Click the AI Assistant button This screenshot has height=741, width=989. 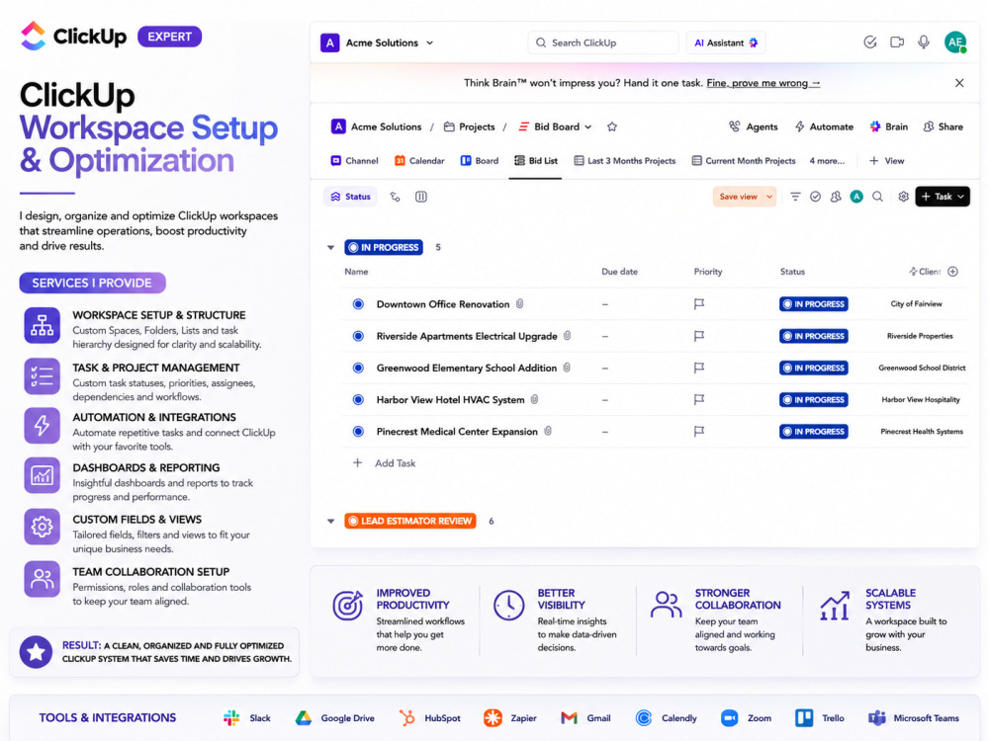click(726, 42)
